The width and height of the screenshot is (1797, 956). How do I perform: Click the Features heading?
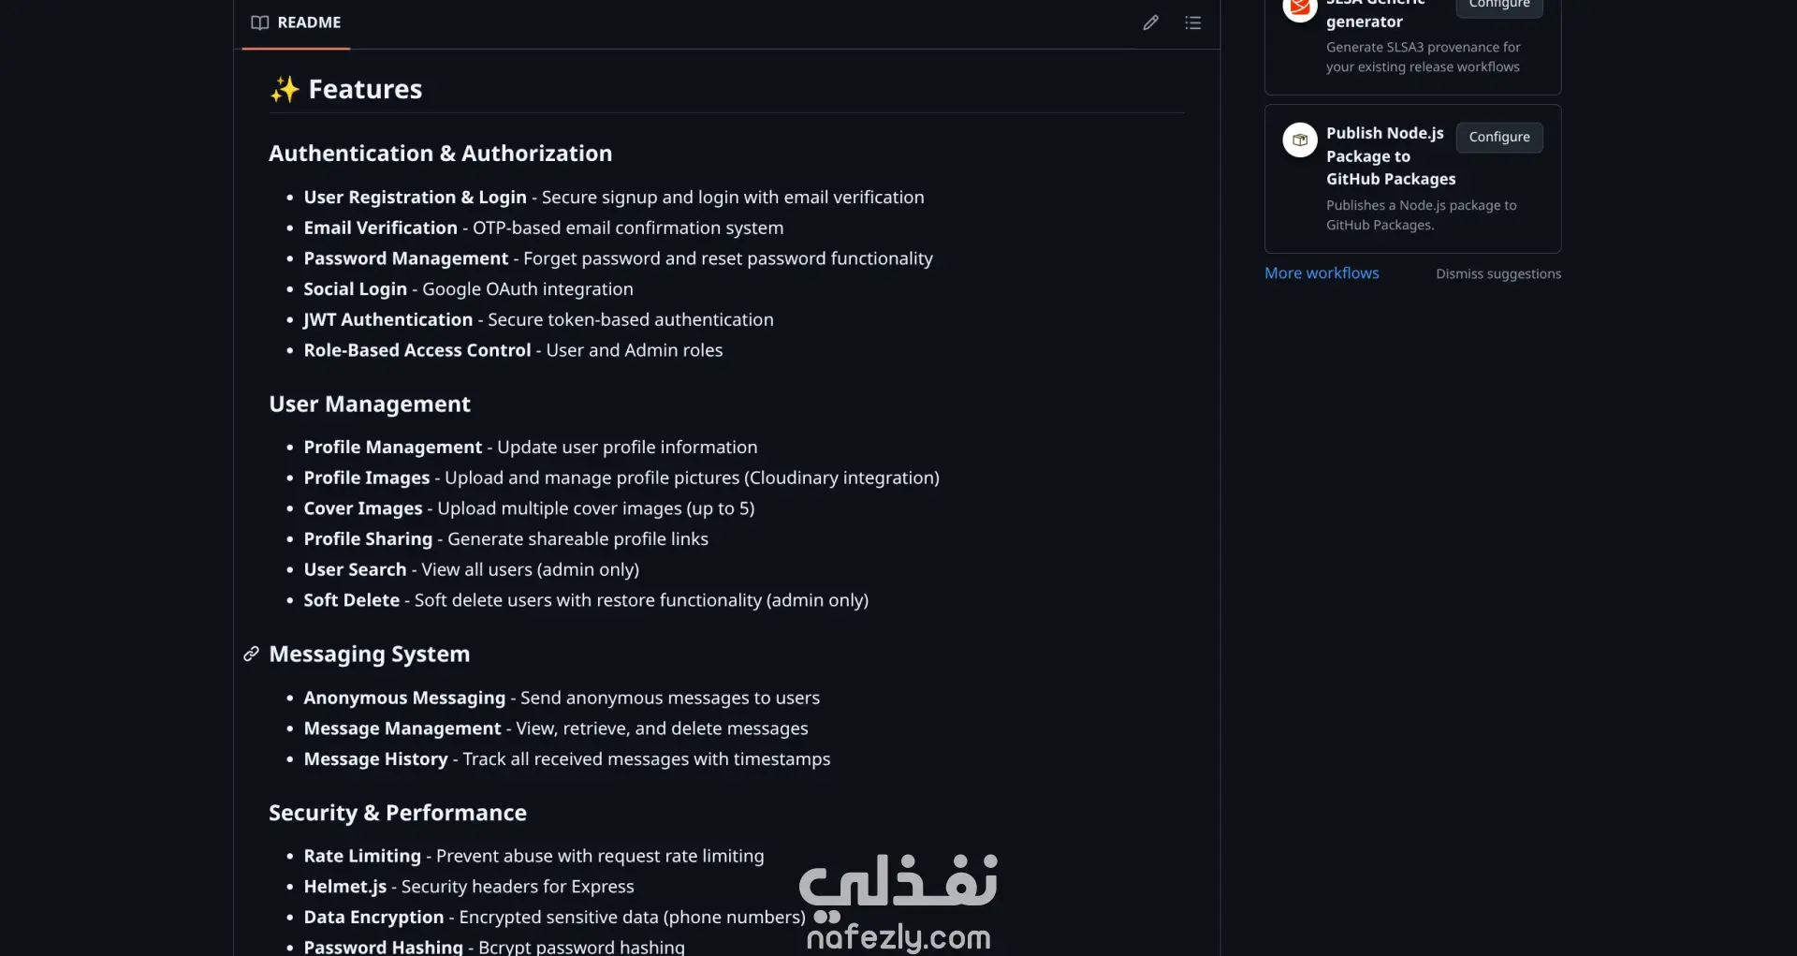coord(365,90)
